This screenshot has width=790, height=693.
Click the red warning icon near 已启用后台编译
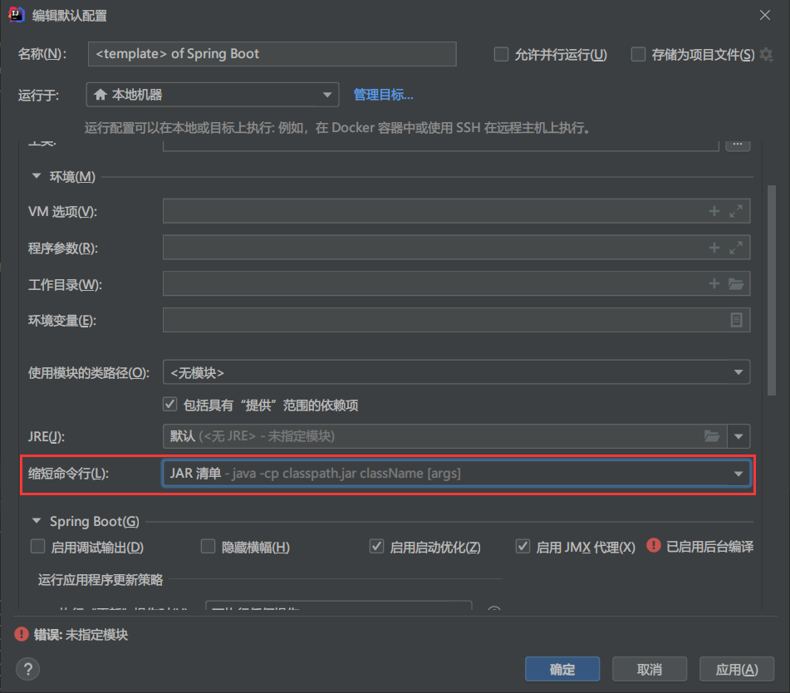654,545
